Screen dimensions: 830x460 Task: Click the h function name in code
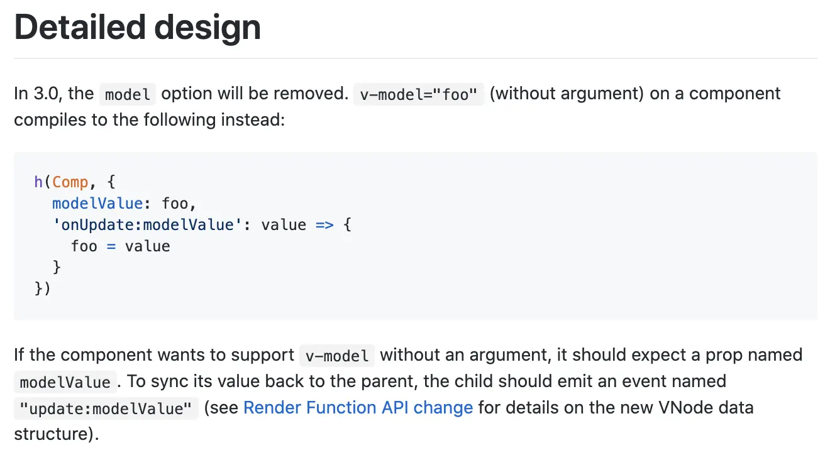click(x=38, y=182)
